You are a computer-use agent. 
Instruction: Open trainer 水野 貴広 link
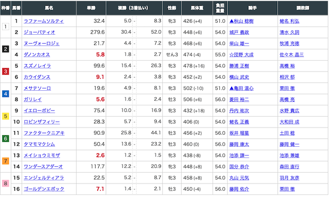pyautogui.click(x=290, y=110)
